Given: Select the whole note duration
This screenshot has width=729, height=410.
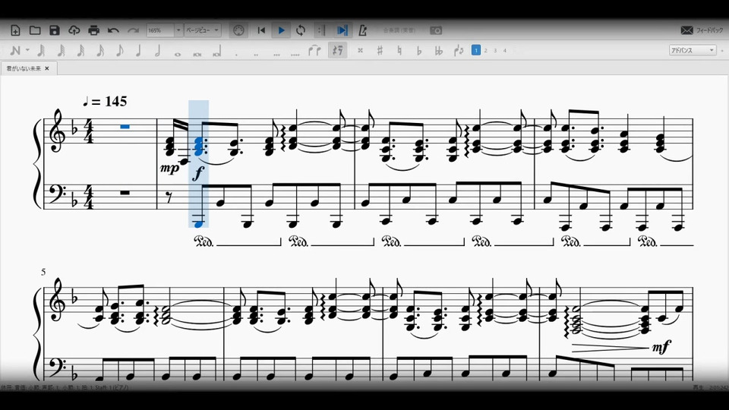Looking at the screenshot, I should [177, 54].
